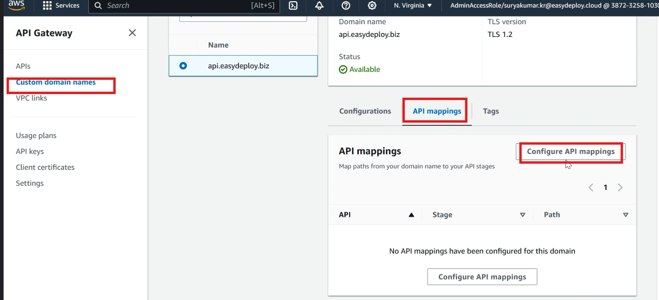Switch to the Configurations tab
Screen dimensions: 659x300
(365, 111)
